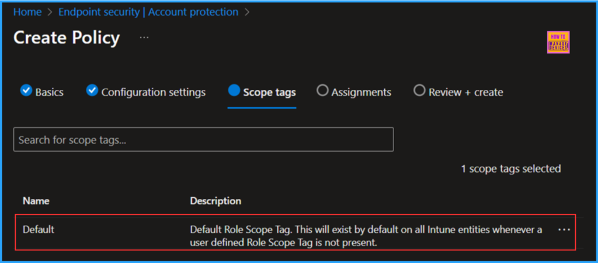The height and width of the screenshot is (263, 598).
Task: Go to the Assignments step
Action: point(361,92)
